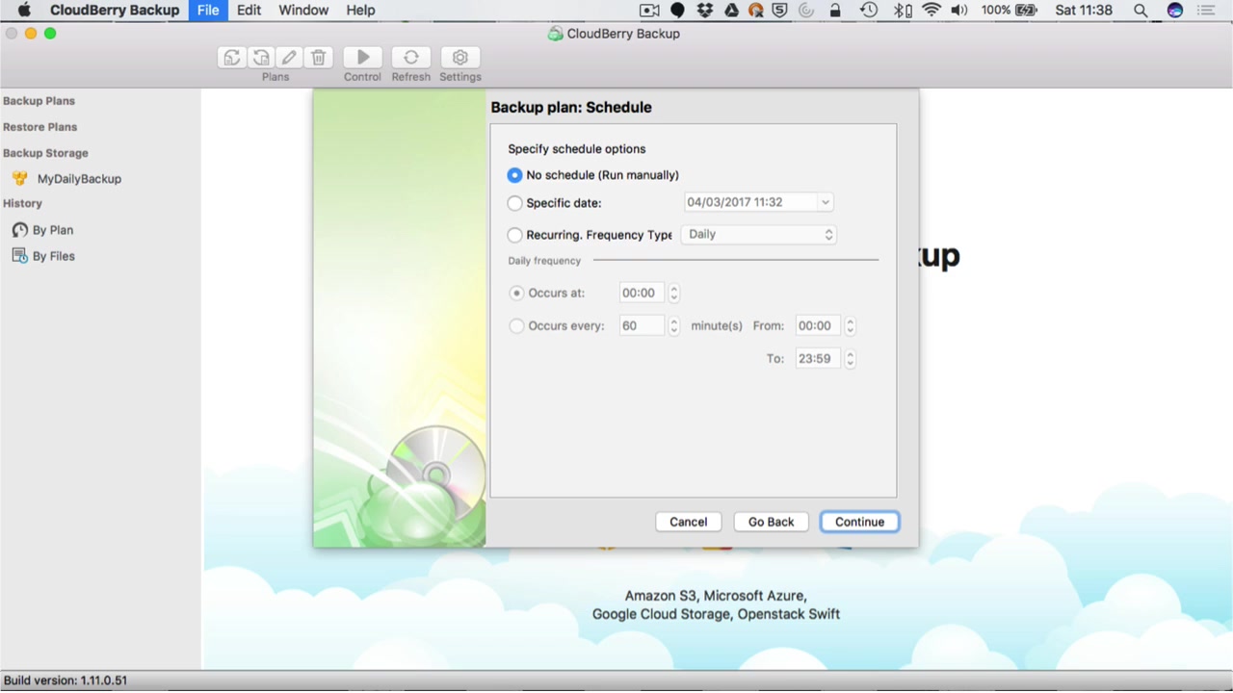Image resolution: width=1233 pixels, height=693 pixels.
Task: Select the Recurring radio button
Action: (514, 235)
